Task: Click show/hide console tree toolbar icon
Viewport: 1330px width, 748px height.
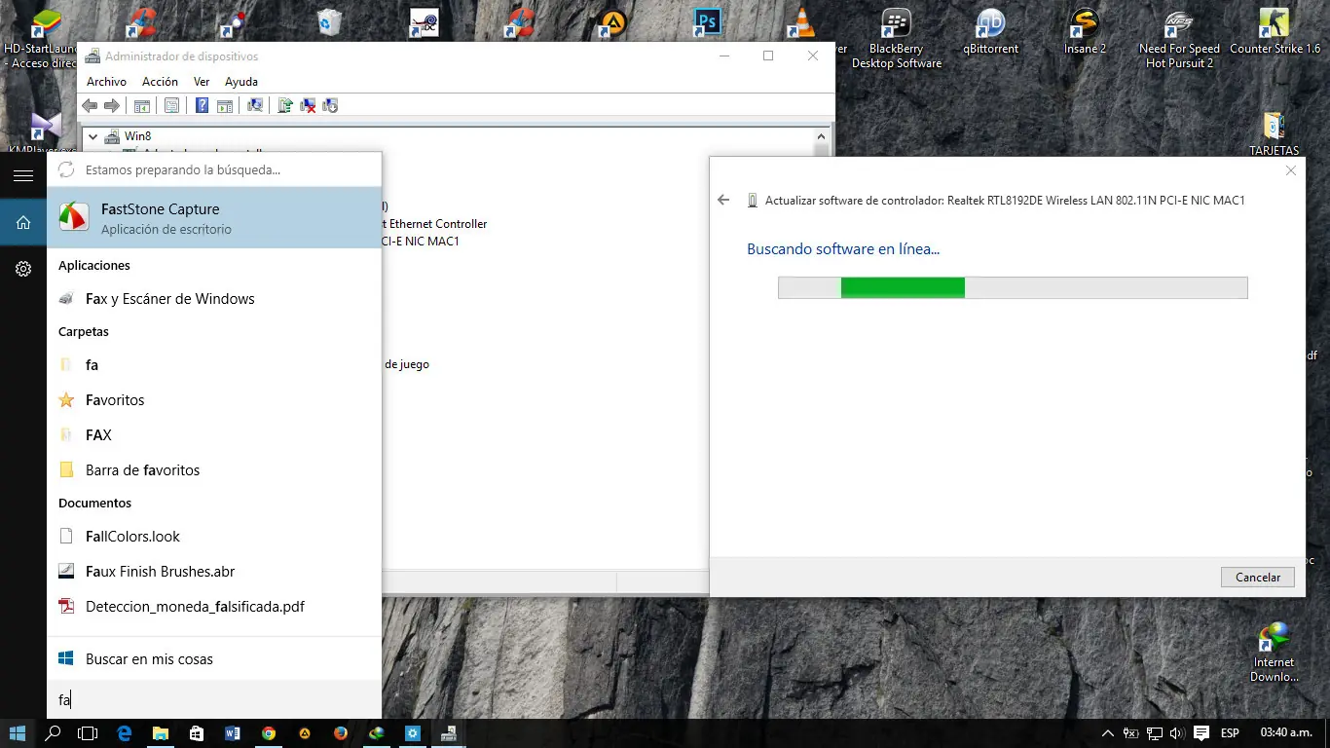Action: pyautogui.click(x=141, y=105)
